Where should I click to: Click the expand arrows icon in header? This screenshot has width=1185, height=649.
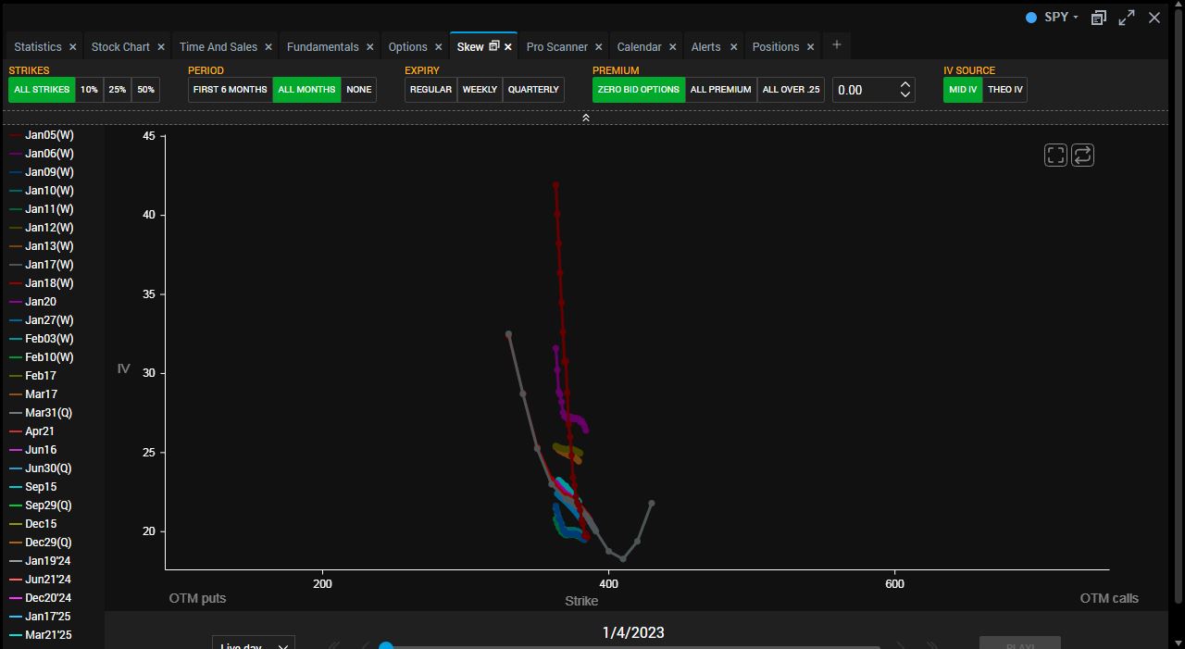coord(1127,18)
